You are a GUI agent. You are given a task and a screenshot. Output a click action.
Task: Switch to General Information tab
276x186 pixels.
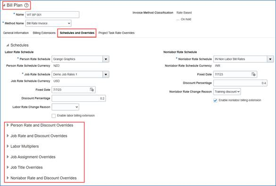point(16,33)
